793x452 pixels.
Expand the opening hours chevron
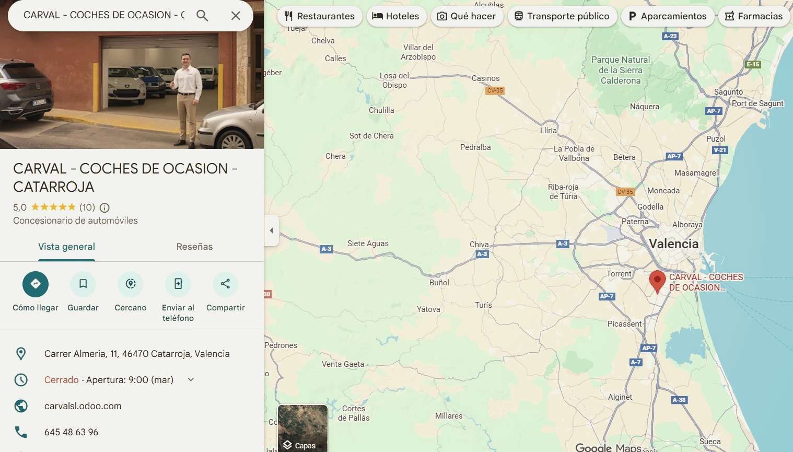pos(191,380)
